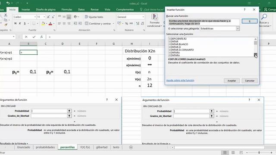276x155 pixels.
Task: Click the decrease indent icon
Action: tap(75, 23)
